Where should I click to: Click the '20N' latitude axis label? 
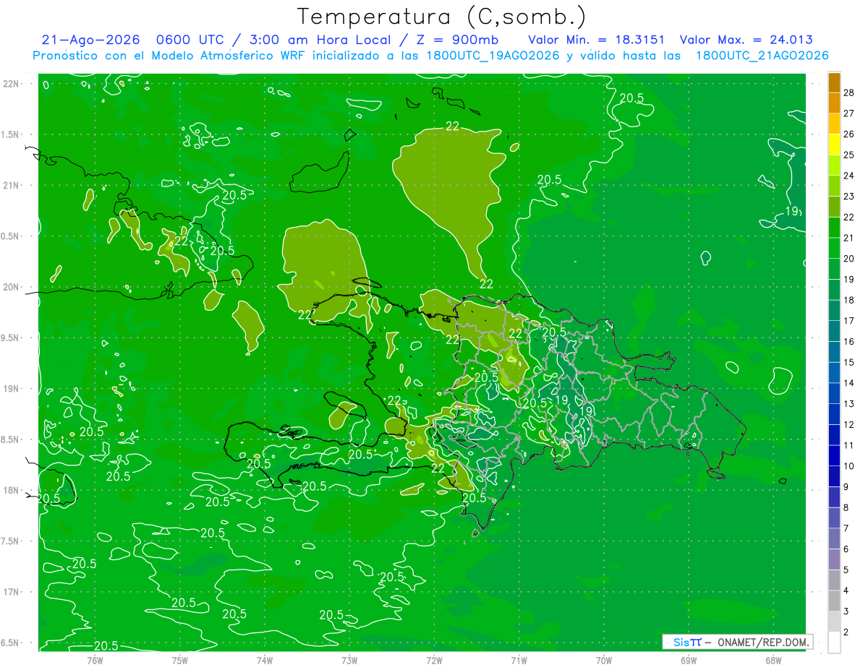pos(12,287)
